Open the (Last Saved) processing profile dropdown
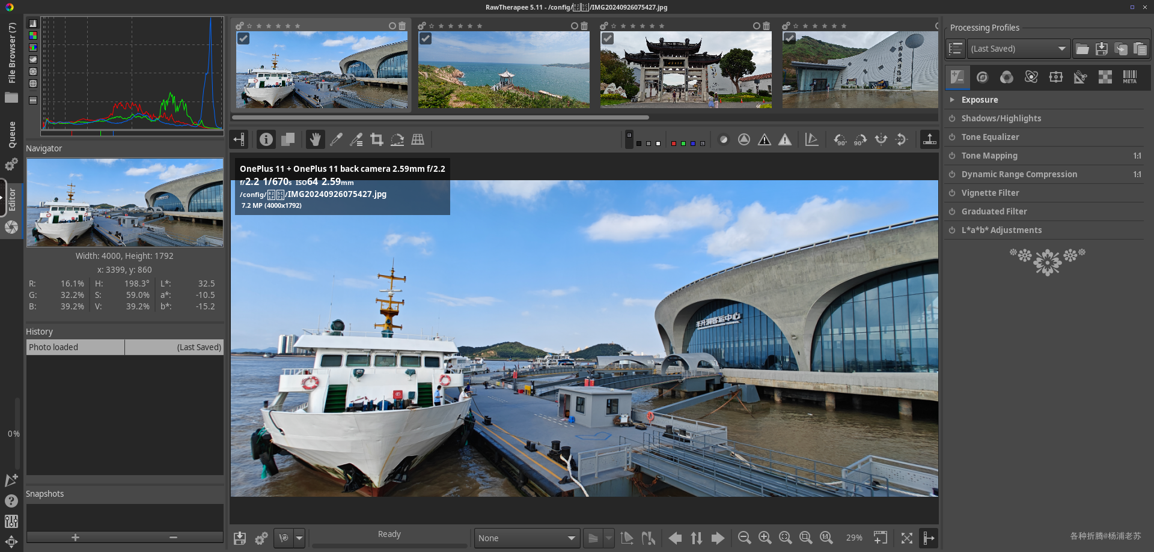Viewport: 1154px width, 552px height. [x=1018, y=49]
